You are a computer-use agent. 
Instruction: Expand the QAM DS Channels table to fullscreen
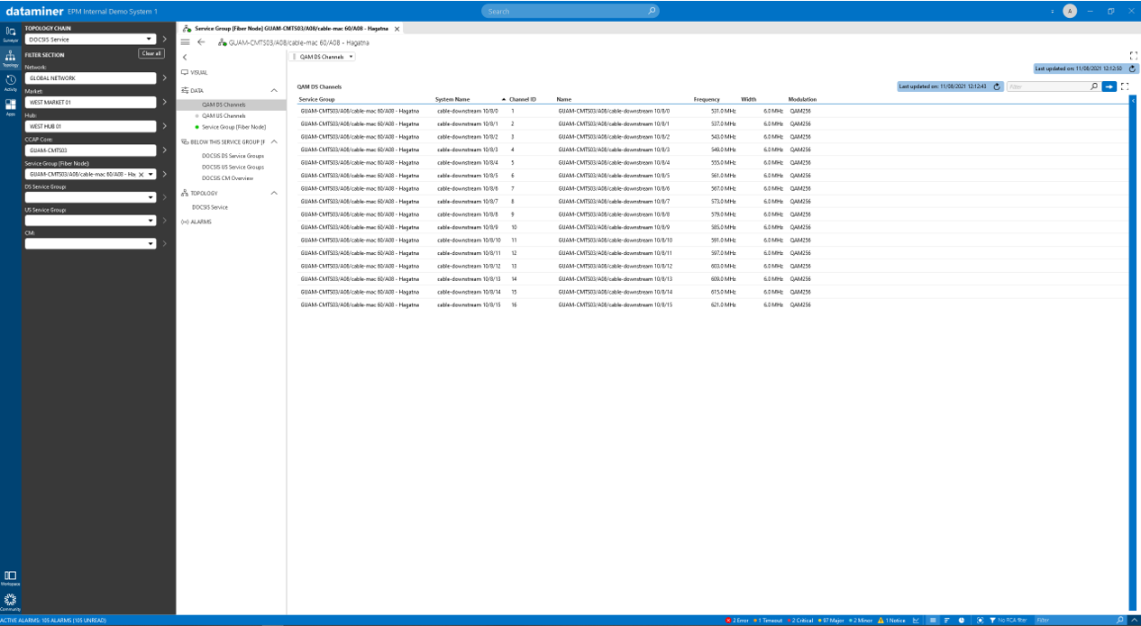(x=1125, y=86)
